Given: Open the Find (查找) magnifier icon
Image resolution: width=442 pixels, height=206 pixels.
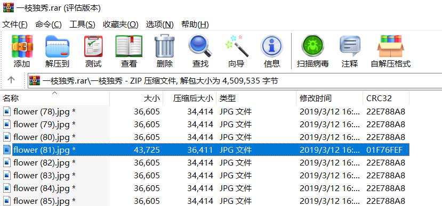Looking at the screenshot, I should click(x=200, y=46).
